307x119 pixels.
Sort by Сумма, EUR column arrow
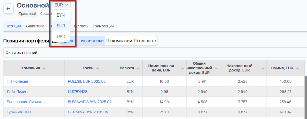coord(297,68)
